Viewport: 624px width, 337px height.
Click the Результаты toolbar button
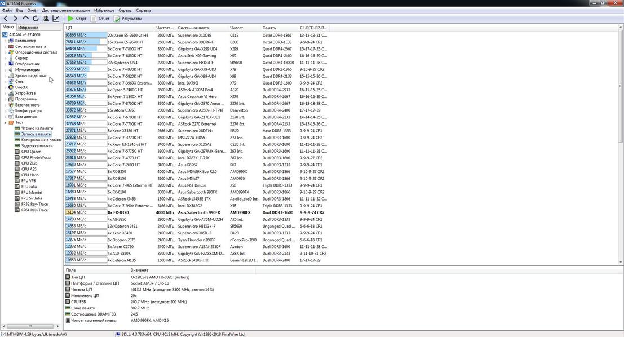[x=128, y=18]
